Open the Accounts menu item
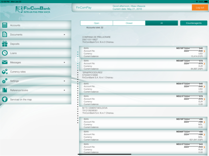Viewport: 209px width, 156px height. (35, 25)
